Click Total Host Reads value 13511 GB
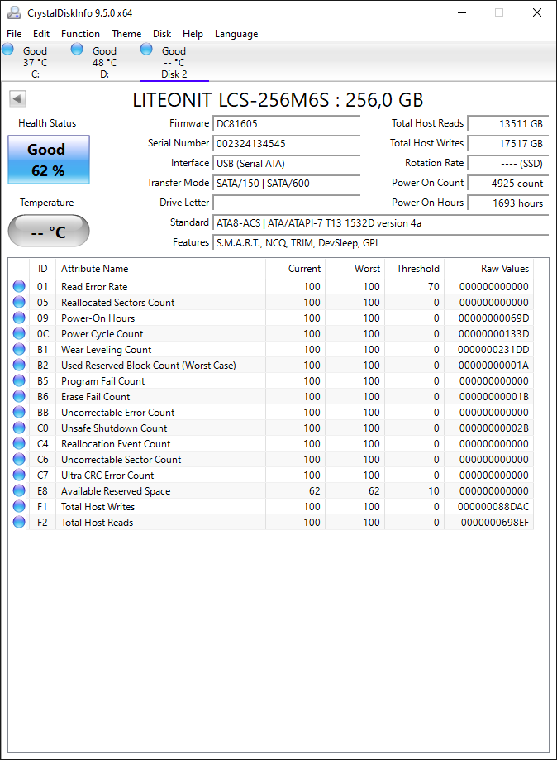This screenshot has width=557, height=760. (508, 123)
